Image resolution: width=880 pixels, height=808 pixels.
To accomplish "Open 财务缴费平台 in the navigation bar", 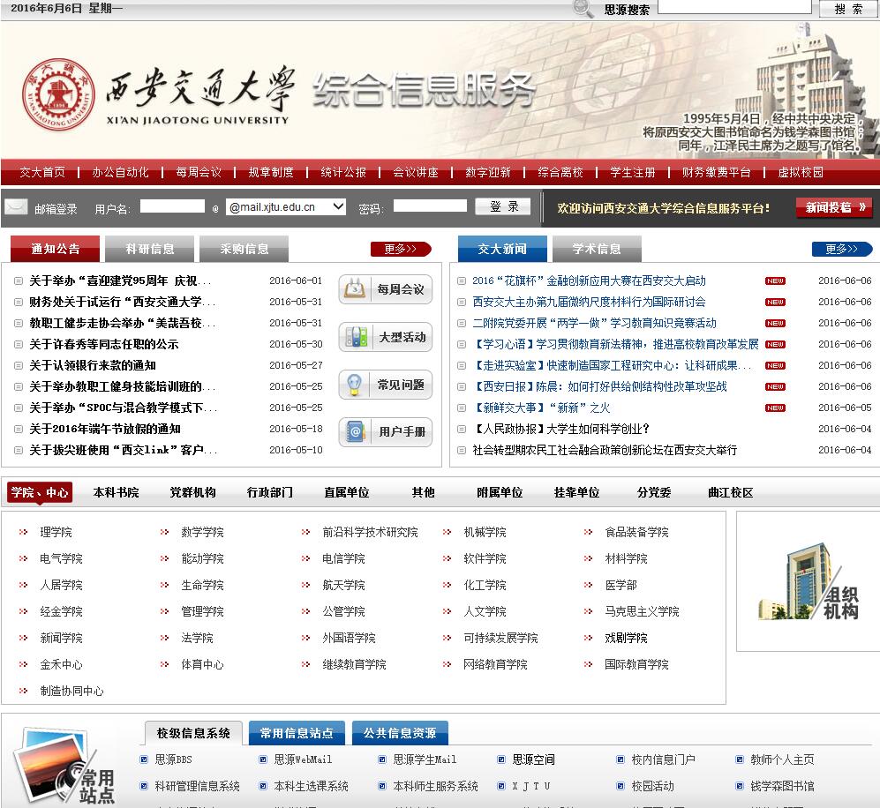I will pos(716,172).
